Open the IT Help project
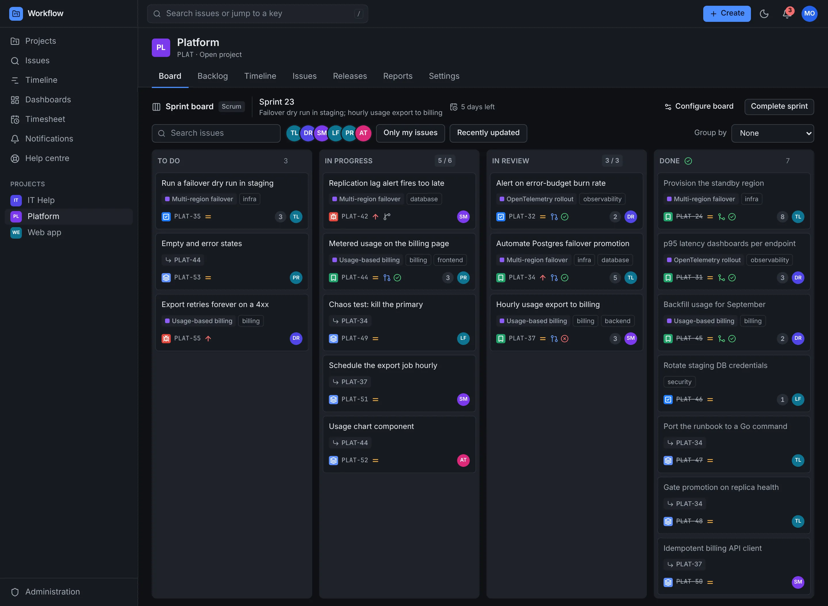The width and height of the screenshot is (828, 606). click(x=69, y=200)
